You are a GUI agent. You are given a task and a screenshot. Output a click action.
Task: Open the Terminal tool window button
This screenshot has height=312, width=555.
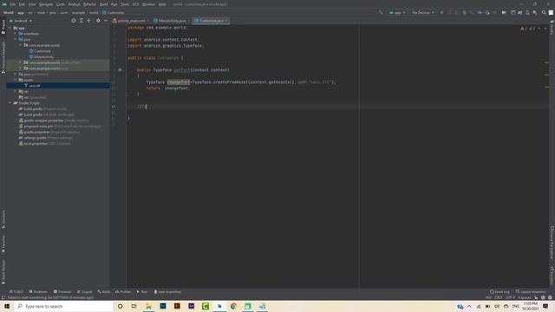click(x=62, y=292)
